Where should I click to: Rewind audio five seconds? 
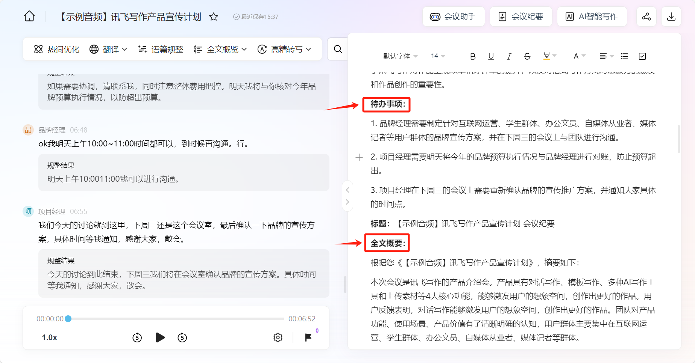(x=137, y=337)
